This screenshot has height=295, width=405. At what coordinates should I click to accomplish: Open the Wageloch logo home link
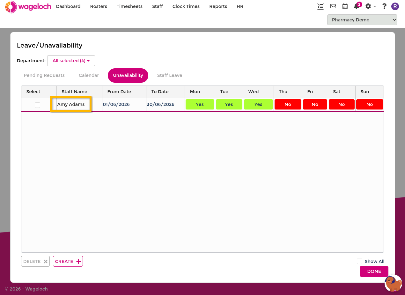(28, 7)
